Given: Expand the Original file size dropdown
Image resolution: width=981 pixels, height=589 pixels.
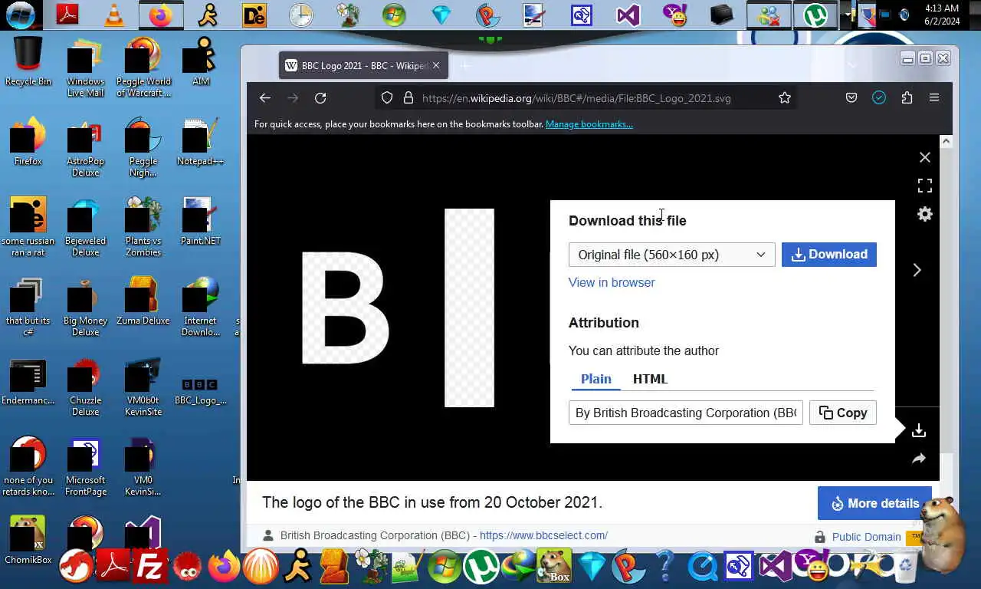Looking at the screenshot, I should coord(671,255).
